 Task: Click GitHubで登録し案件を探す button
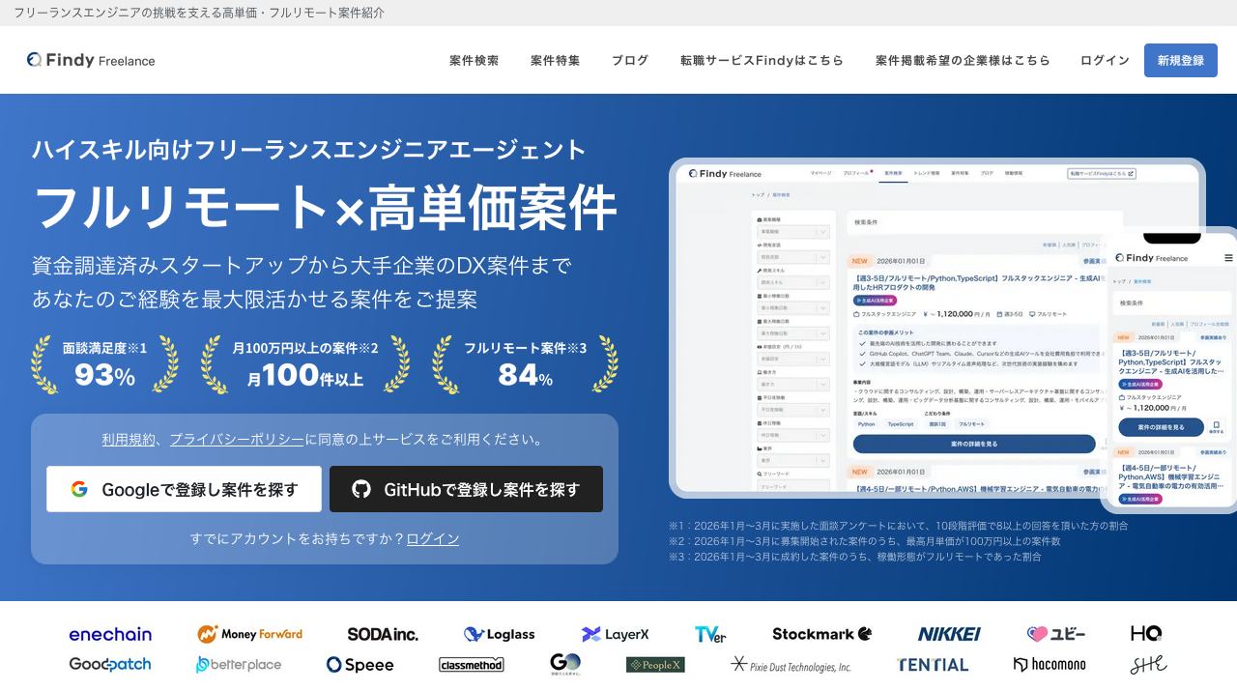(x=466, y=489)
